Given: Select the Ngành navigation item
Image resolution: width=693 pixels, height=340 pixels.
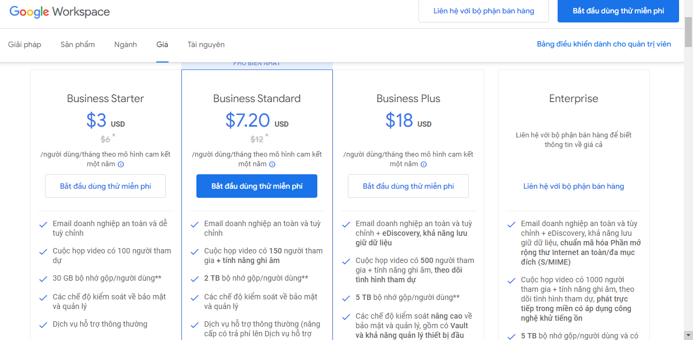Looking at the screenshot, I should tap(125, 44).
